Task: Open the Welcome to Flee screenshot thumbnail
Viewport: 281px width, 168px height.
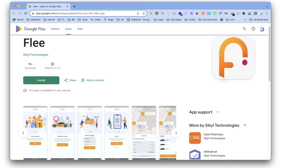Action: point(63,132)
